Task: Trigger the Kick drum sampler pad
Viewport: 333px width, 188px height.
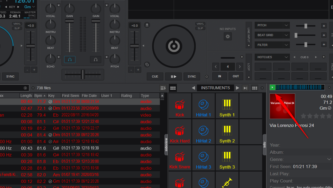Action: (x=180, y=105)
